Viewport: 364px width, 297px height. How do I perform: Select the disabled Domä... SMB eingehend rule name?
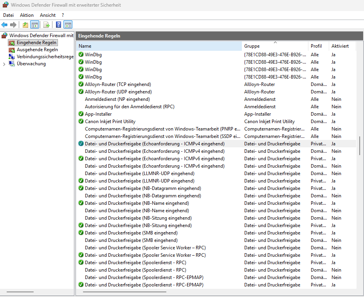pos(131,240)
